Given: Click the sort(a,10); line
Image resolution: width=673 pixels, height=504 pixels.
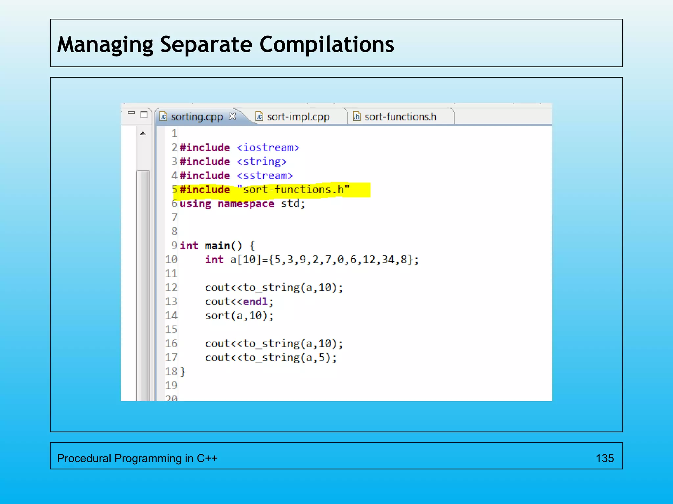Looking at the screenshot, I should 239,316.
